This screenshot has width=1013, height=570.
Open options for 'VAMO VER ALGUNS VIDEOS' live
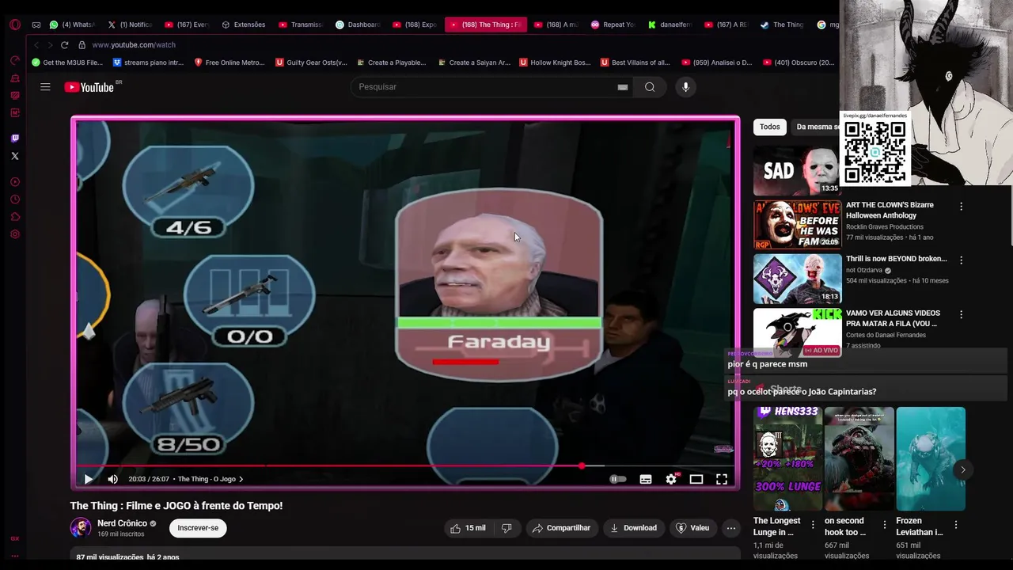coord(962,314)
